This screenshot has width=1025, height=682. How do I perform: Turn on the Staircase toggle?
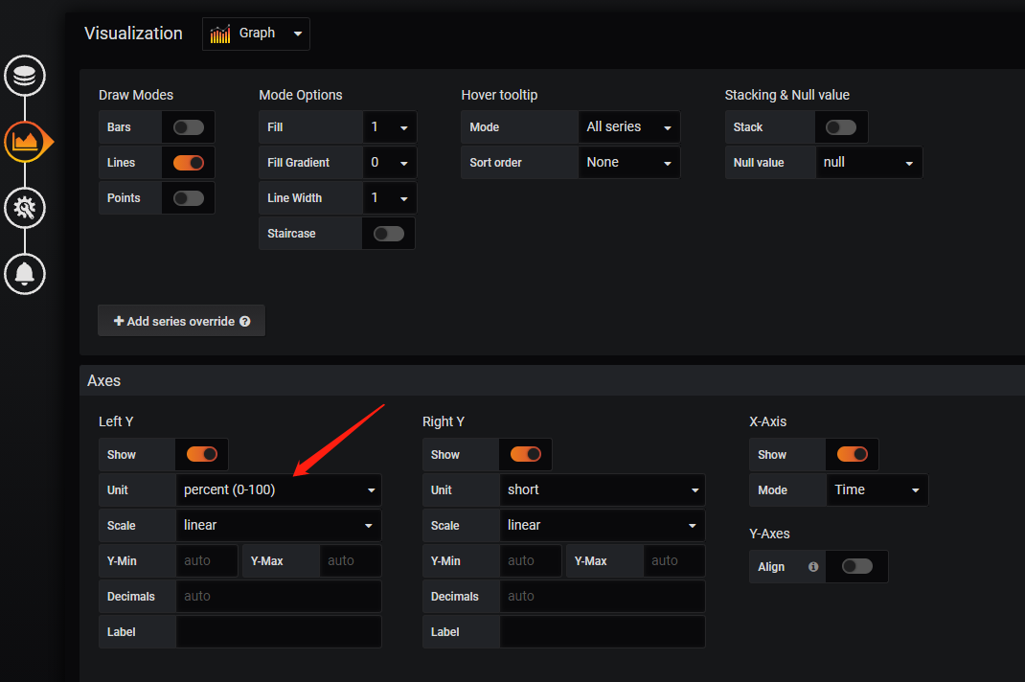click(x=388, y=234)
